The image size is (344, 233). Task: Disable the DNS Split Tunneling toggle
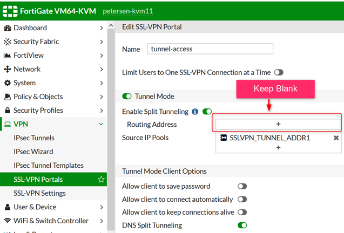[x=242, y=225]
